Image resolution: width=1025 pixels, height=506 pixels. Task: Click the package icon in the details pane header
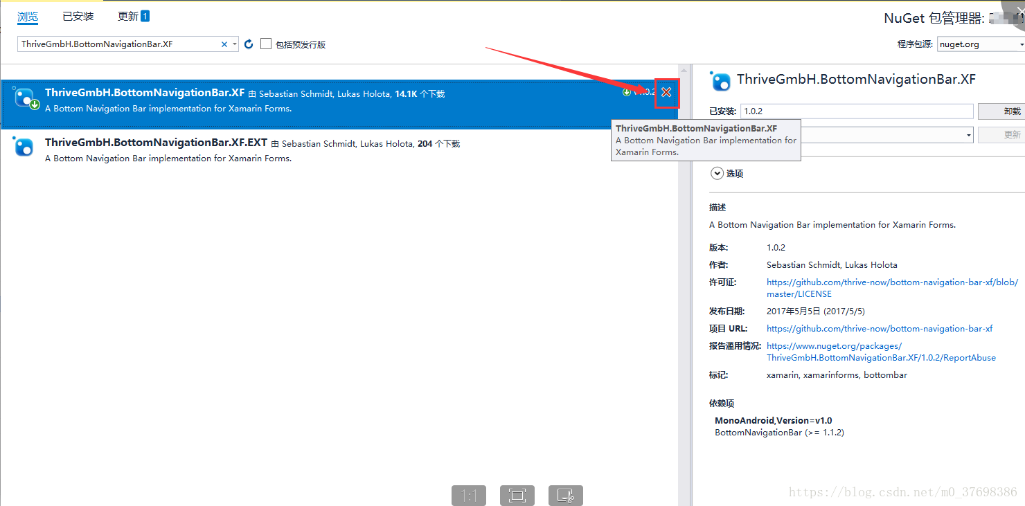(721, 81)
